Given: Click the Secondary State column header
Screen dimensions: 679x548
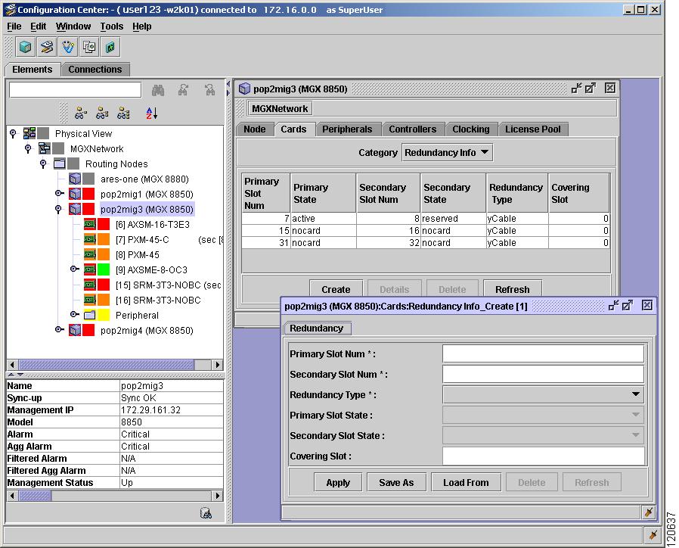Looking at the screenshot, I should coord(453,193).
